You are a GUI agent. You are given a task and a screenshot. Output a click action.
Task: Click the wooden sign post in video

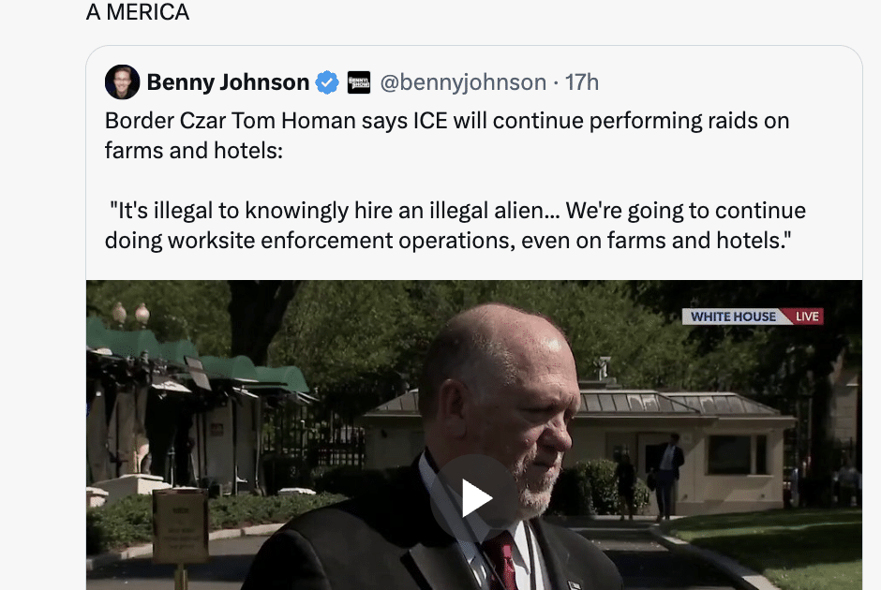click(181, 533)
